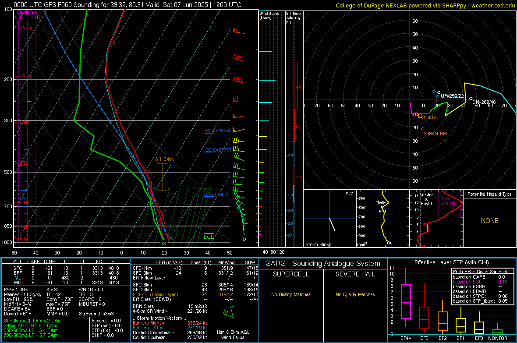Click the SigSvr = 0 m3/s3 value
This screenshot has width=517, height=343.
pyautogui.click(x=96, y=314)
